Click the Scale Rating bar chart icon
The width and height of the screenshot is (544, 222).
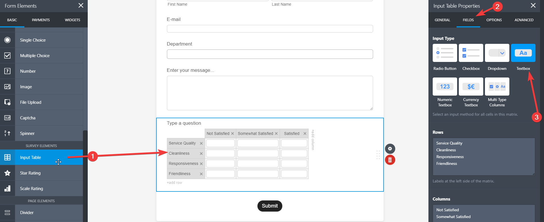[x=7, y=189]
